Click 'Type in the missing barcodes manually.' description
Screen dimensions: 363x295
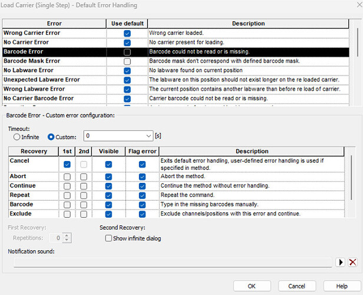point(209,204)
